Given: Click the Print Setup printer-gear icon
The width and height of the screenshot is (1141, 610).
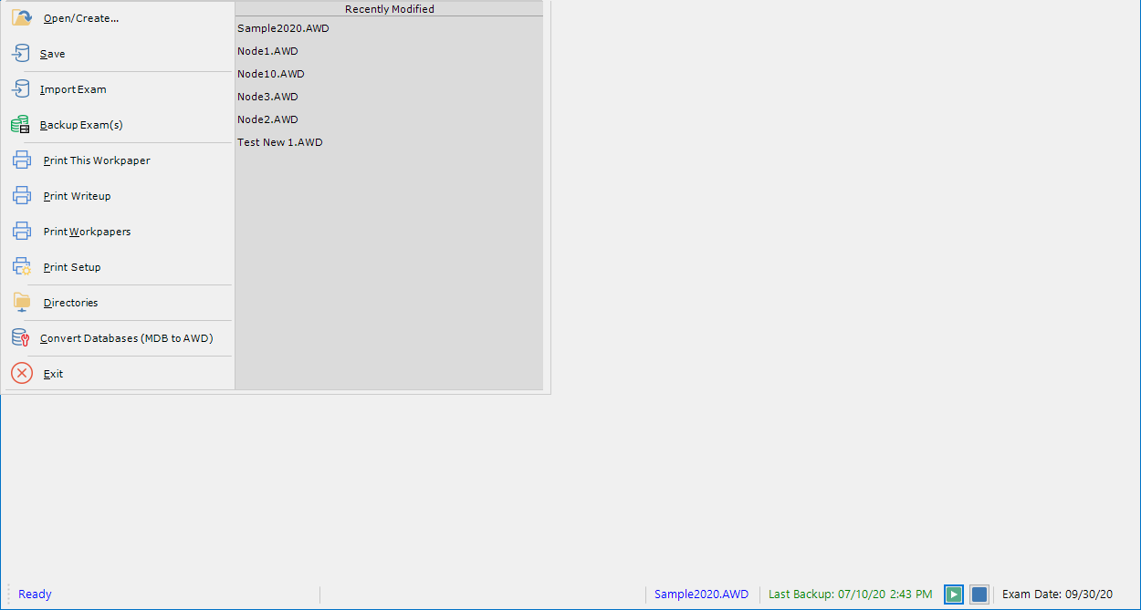Looking at the screenshot, I should pyautogui.click(x=21, y=265).
